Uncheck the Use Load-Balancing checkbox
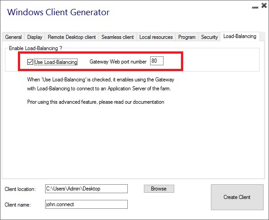This screenshot has width=269, height=220. [x=30, y=62]
